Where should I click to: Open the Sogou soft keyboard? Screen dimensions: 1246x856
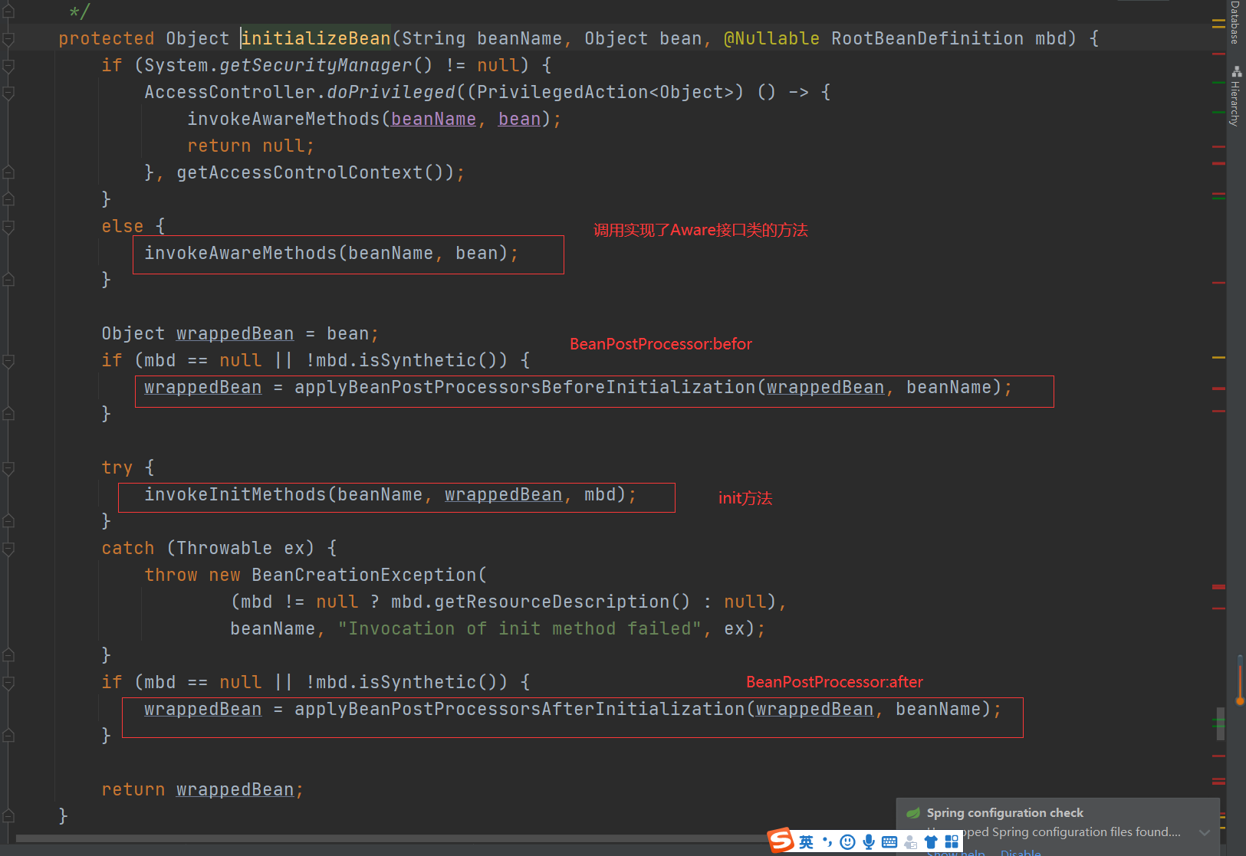pos(889,842)
